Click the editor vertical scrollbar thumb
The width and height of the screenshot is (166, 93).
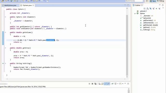127,45
